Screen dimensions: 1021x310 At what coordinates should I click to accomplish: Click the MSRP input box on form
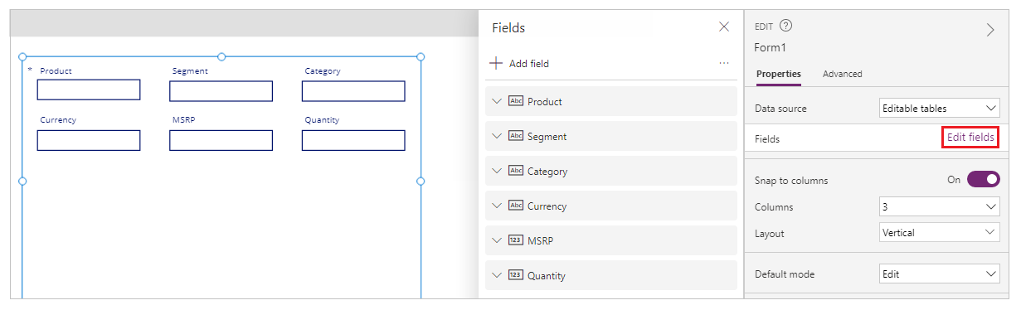click(x=221, y=140)
